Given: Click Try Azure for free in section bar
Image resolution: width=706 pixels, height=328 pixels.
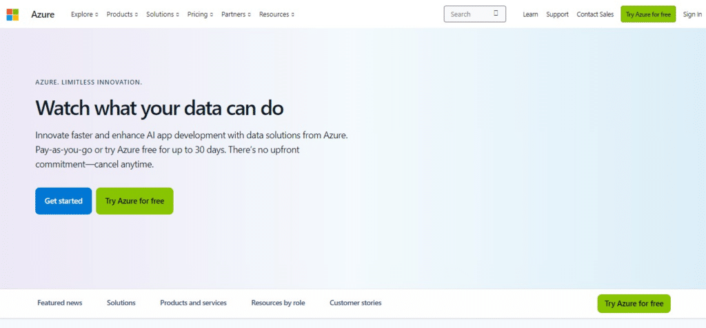Looking at the screenshot, I should click(x=634, y=304).
